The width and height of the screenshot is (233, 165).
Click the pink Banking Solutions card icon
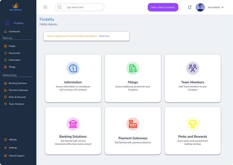pyautogui.click(x=73, y=124)
